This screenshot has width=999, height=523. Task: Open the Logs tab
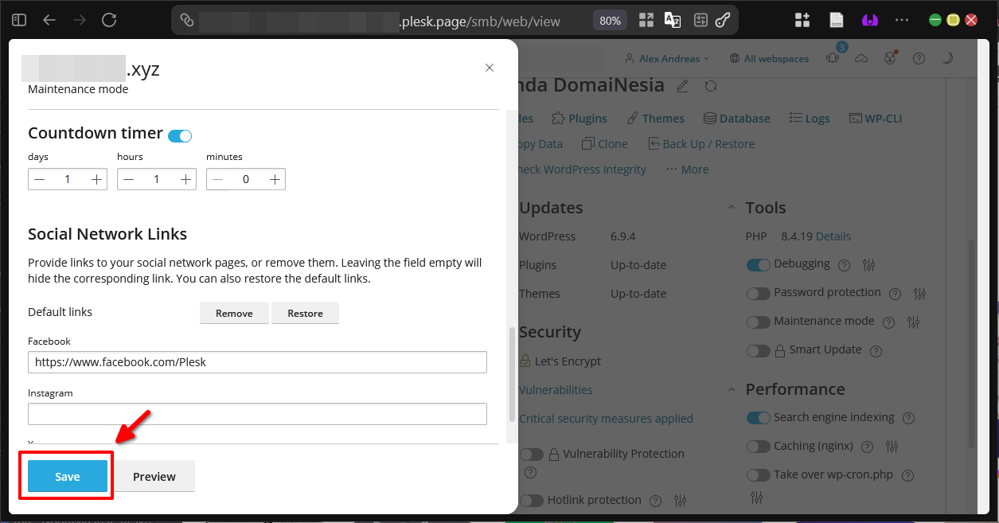(x=810, y=119)
